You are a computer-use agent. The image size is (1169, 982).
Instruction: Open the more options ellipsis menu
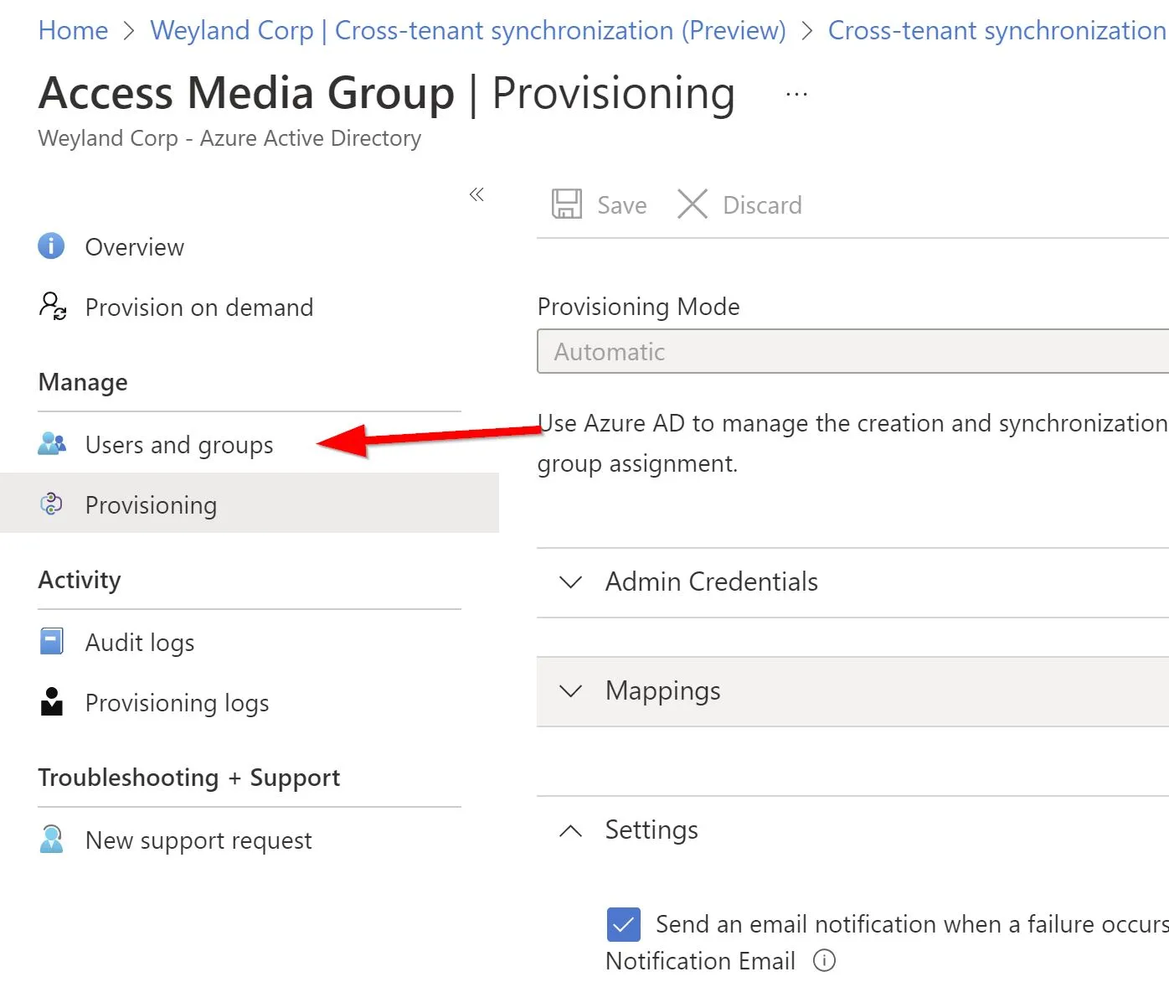pos(796,95)
